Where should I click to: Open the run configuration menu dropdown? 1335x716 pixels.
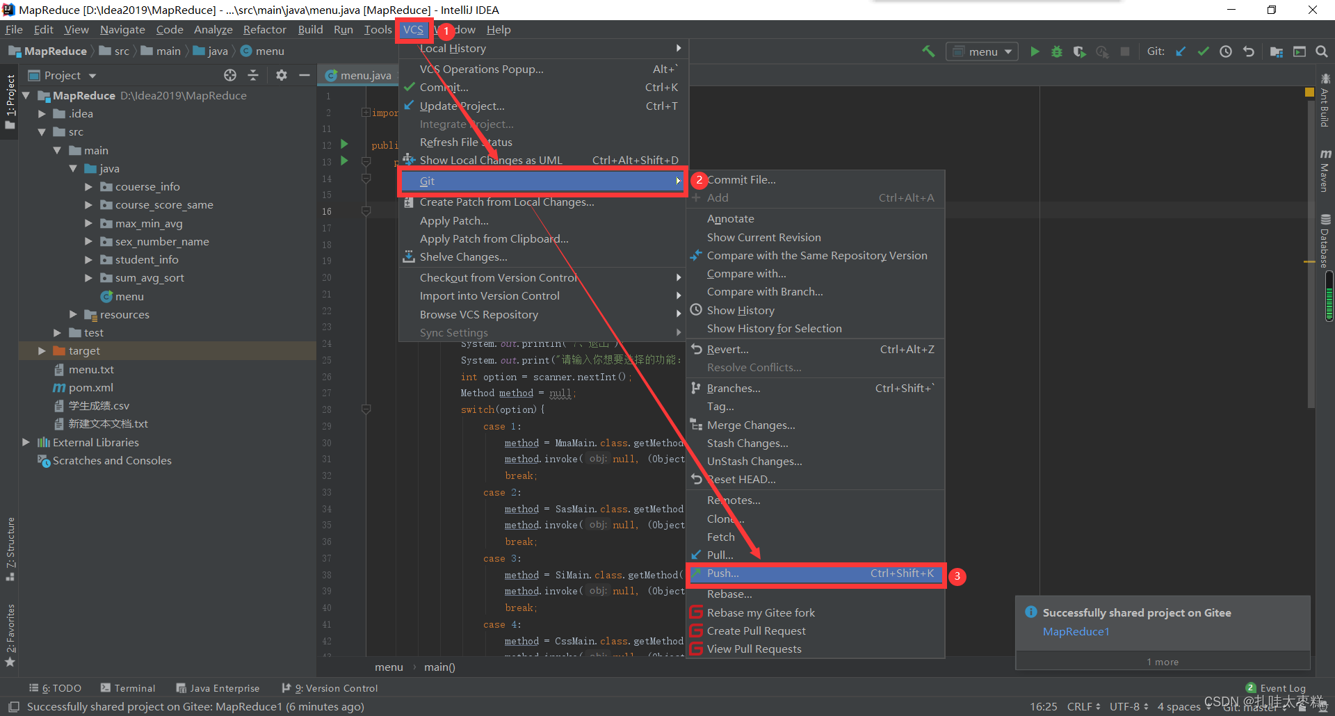point(982,51)
